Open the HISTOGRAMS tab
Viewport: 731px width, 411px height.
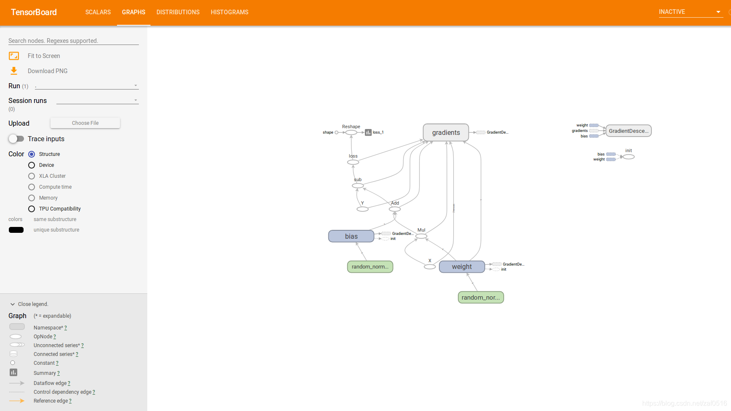tap(229, 12)
